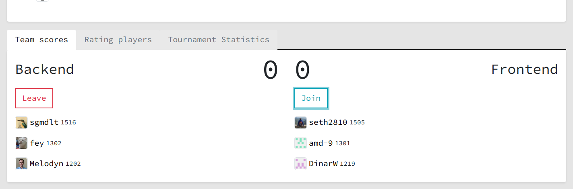
Task: Click amd-9's rating 1301
Action: coord(343,143)
